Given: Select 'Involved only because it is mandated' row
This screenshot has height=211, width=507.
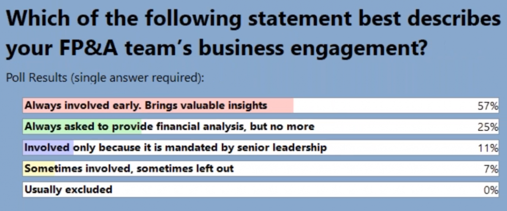Looking at the screenshot, I should click(261, 148).
